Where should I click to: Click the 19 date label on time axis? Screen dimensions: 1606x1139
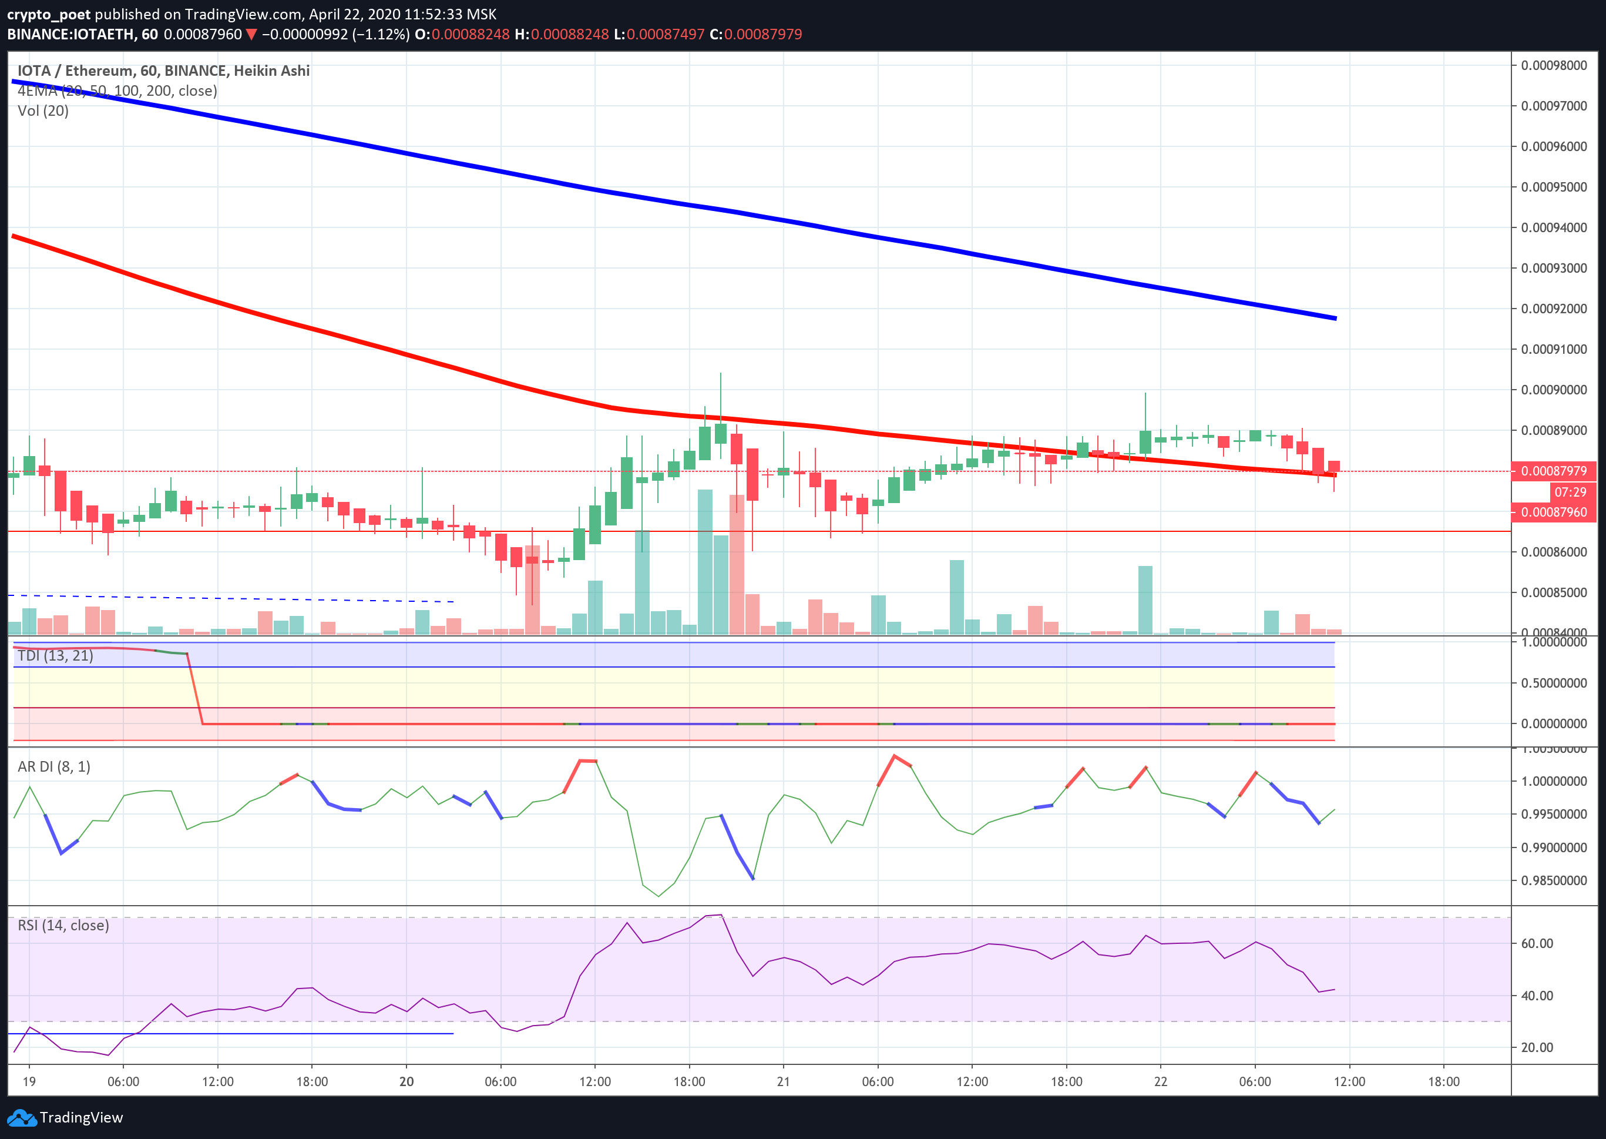[29, 1081]
